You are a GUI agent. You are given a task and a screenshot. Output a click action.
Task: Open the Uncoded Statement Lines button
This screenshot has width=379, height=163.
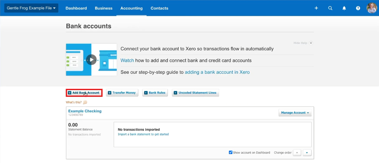pos(195,93)
